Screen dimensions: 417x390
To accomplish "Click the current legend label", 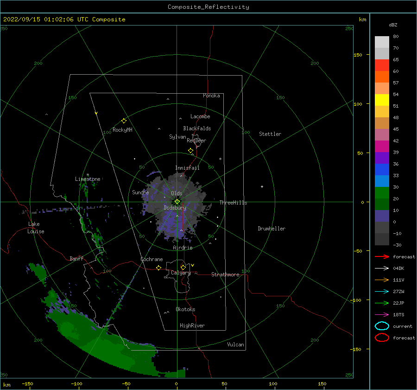I will (x=403, y=326).
